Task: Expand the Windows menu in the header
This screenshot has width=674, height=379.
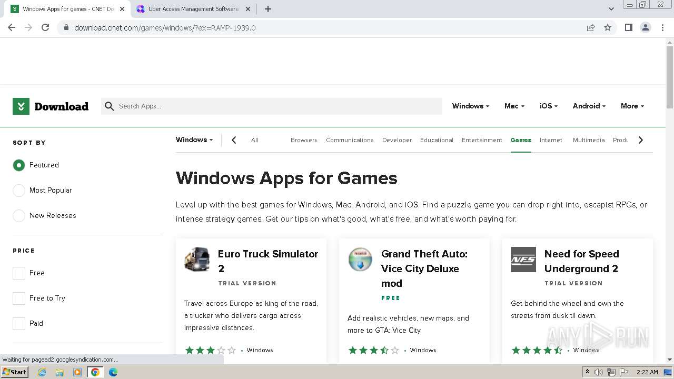Action: tap(470, 106)
